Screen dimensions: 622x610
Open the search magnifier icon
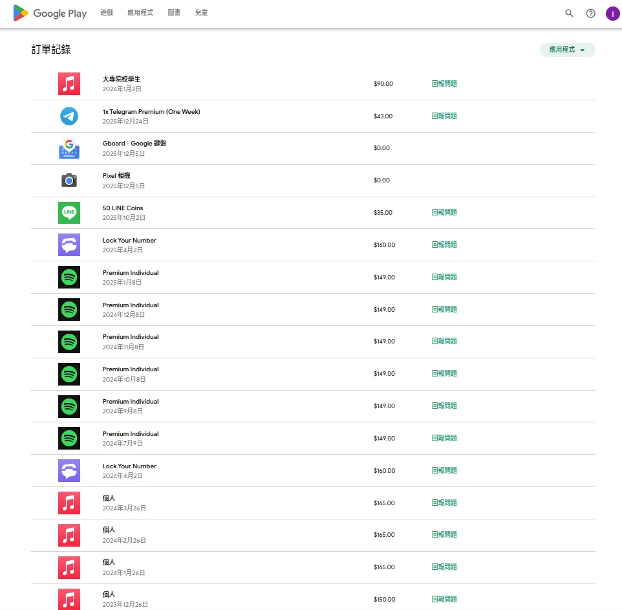coord(569,13)
